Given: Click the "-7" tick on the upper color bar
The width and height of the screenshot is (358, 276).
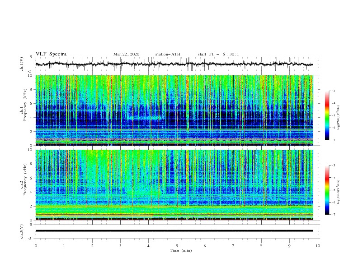Looking at the screenshot, I should (x=333, y=140).
